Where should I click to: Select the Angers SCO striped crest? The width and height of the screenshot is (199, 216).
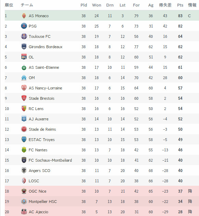(x=24, y=170)
